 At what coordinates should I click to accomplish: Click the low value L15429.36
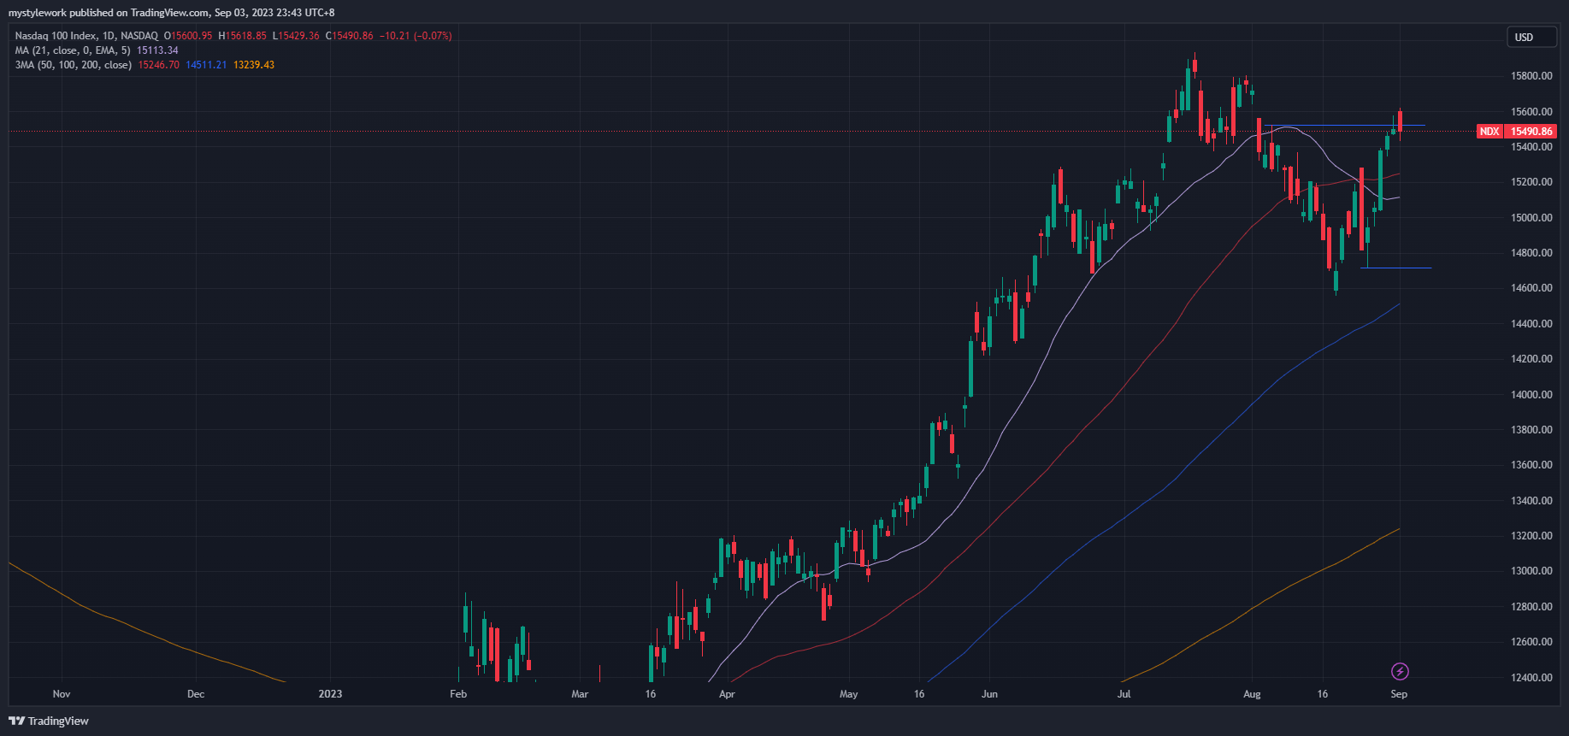(296, 36)
